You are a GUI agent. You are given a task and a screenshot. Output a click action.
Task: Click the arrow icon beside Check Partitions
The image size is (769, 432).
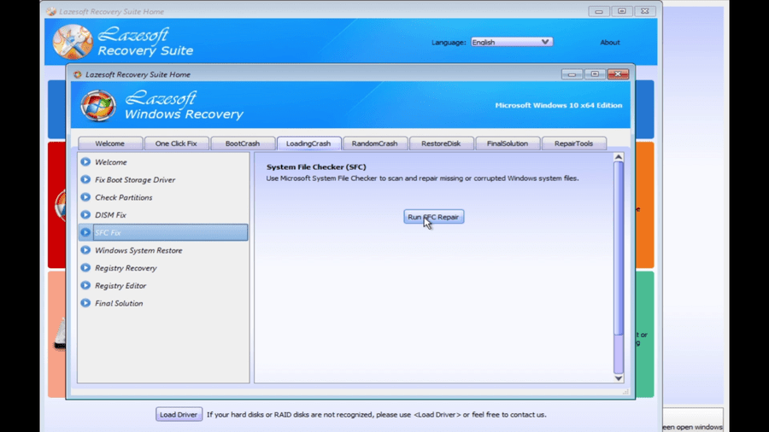tap(85, 197)
